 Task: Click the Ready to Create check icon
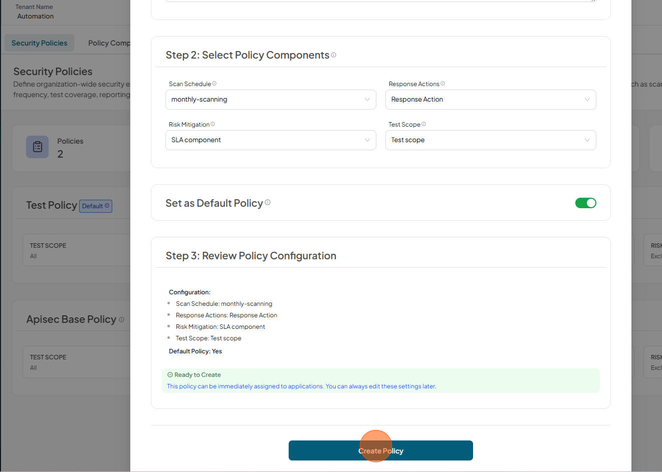click(x=170, y=374)
